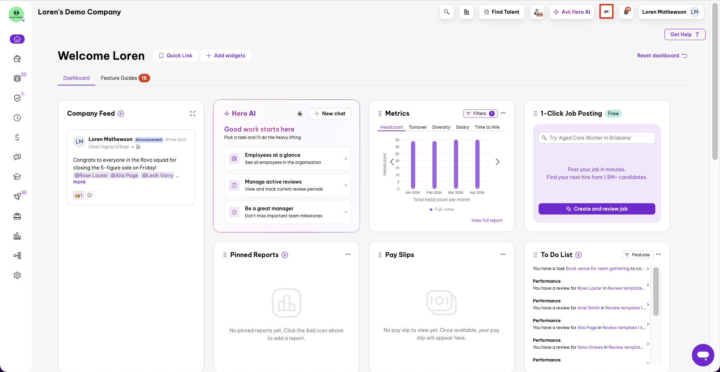This screenshot has width=720, height=372.
Task: Click the search magnifier icon in header
Action: pyautogui.click(x=446, y=12)
